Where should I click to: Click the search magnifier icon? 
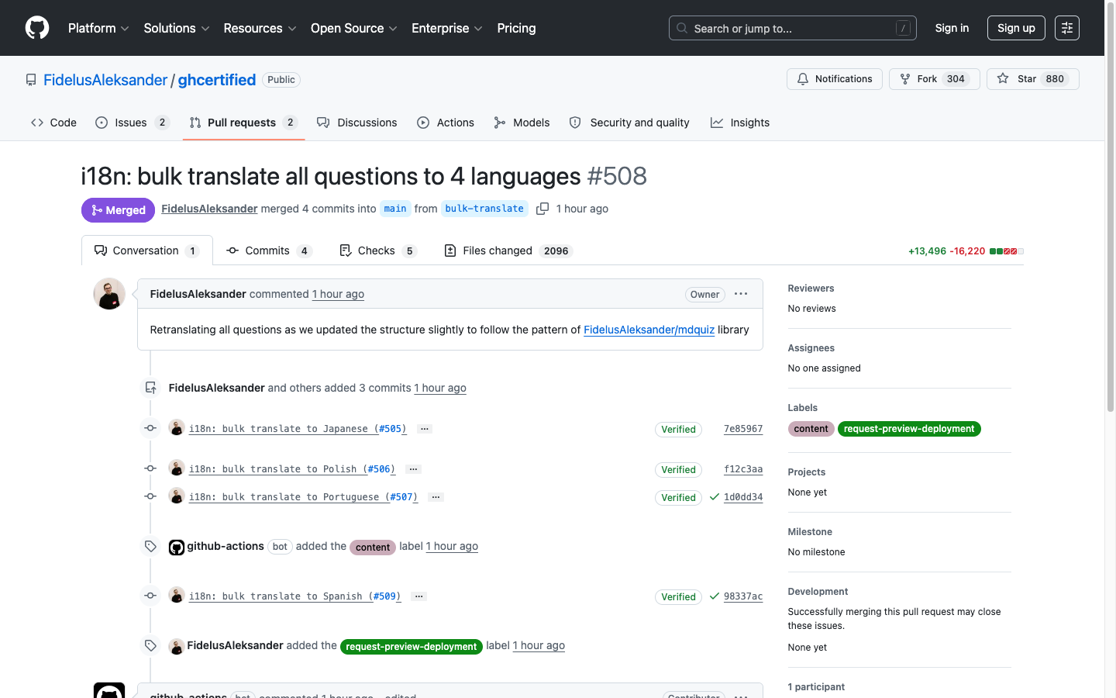[x=681, y=28]
